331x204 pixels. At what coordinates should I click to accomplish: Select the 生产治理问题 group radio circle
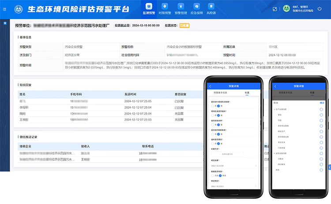point(321,109)
